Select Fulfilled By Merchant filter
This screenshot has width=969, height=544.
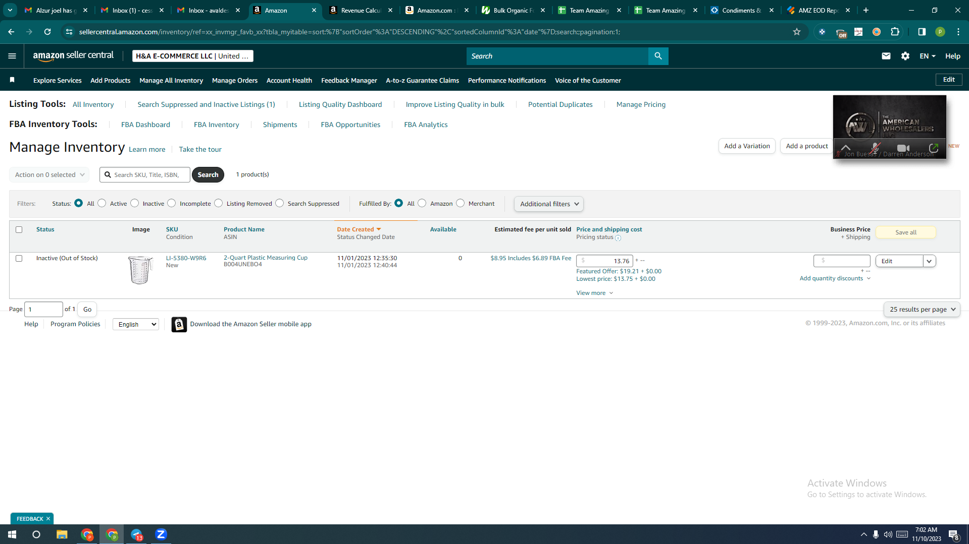tap(460, 203)
